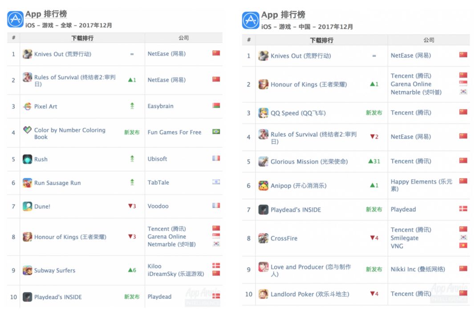Click the Voodoo company link

click(x=158, y=206)
